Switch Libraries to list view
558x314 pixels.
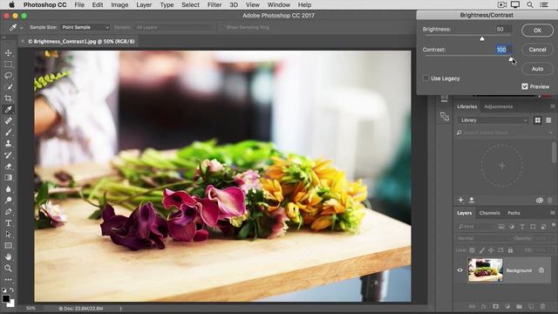point(548,120)
